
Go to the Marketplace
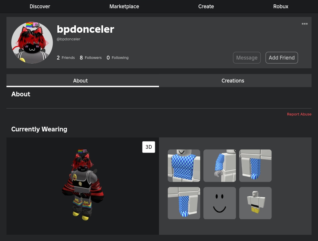[x=124, y=6]
